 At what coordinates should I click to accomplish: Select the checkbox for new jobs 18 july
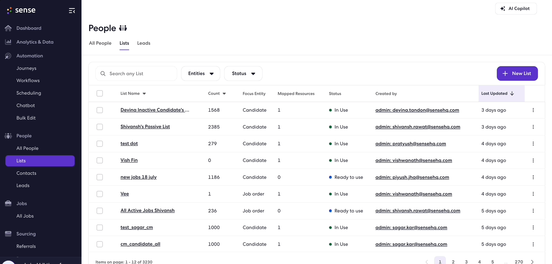tap(100, 177)
